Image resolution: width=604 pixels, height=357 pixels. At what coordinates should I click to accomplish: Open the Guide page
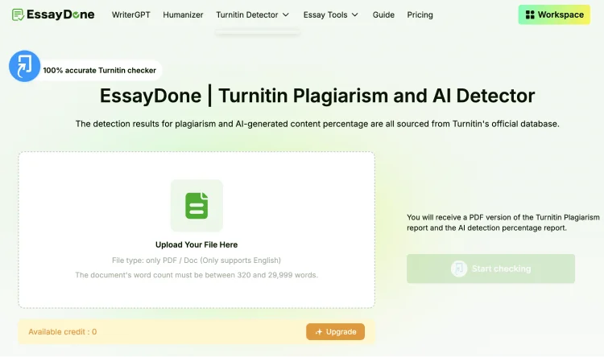[x=383, y=14]
